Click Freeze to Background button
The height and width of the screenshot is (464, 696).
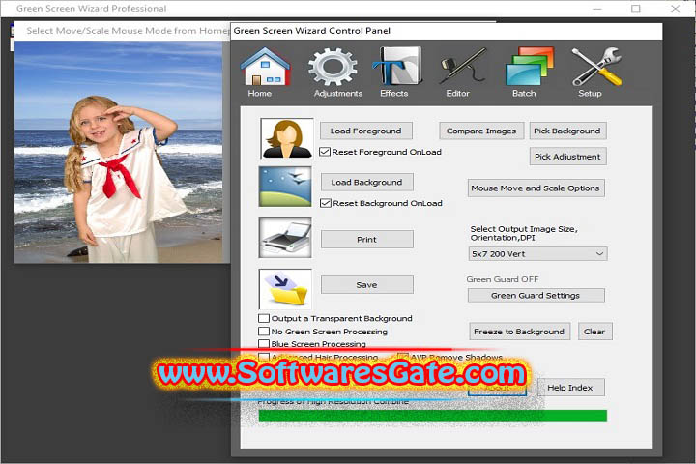click(x=519, y=332)
